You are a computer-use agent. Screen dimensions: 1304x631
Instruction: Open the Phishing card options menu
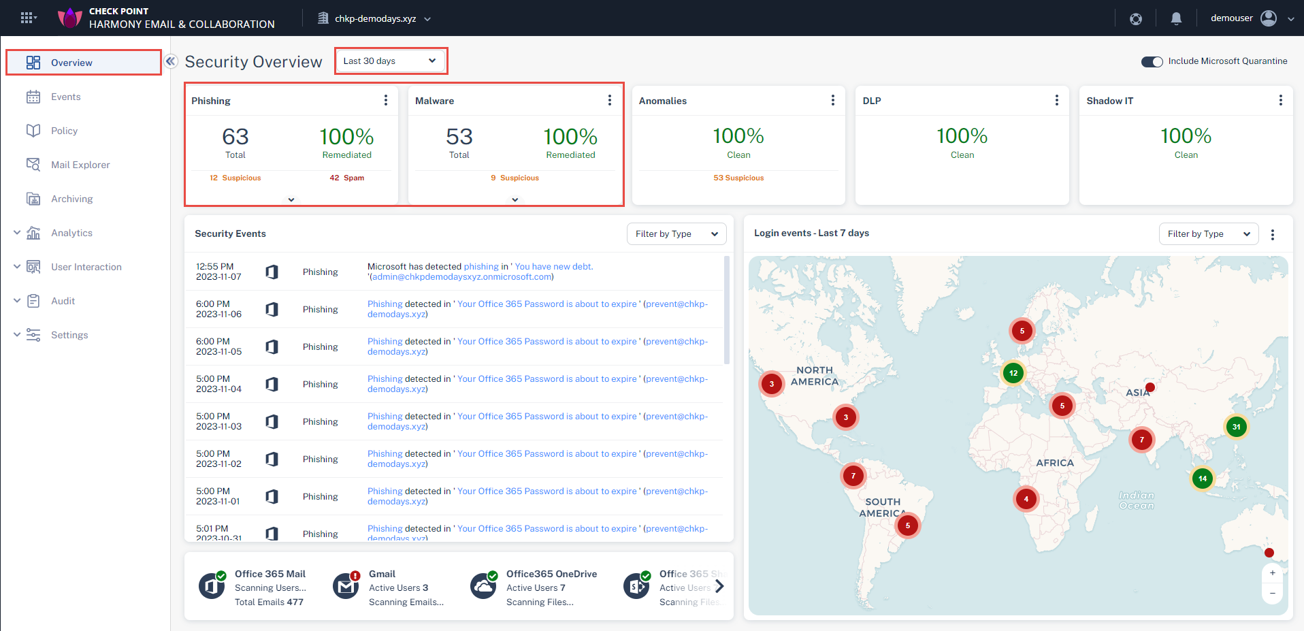[386, 100]
